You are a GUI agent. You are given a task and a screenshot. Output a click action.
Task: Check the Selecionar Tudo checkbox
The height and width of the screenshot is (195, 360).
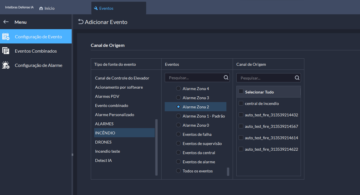click(x=241, y=91)
